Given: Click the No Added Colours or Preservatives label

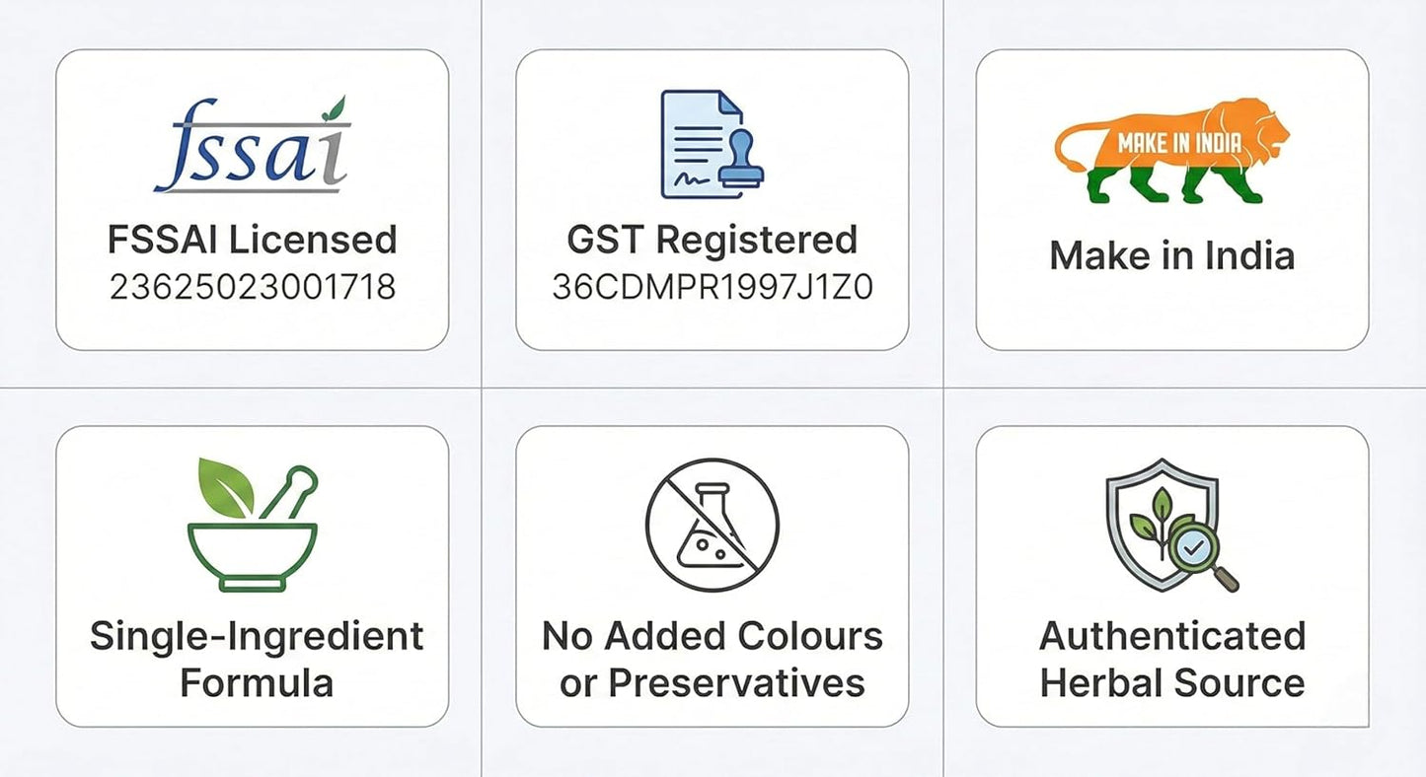Looking at the screenshot, I should 712,659.
